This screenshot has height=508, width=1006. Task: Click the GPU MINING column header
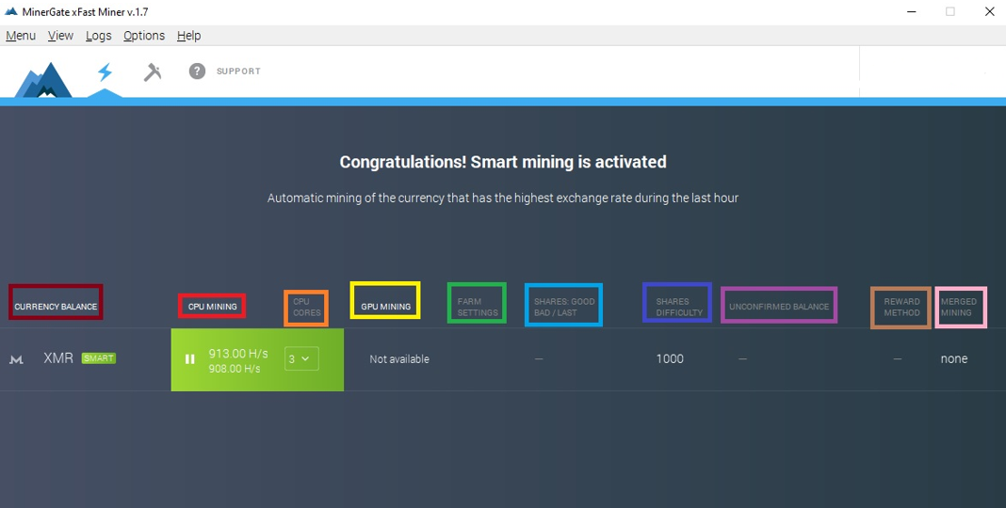[385, 307]
